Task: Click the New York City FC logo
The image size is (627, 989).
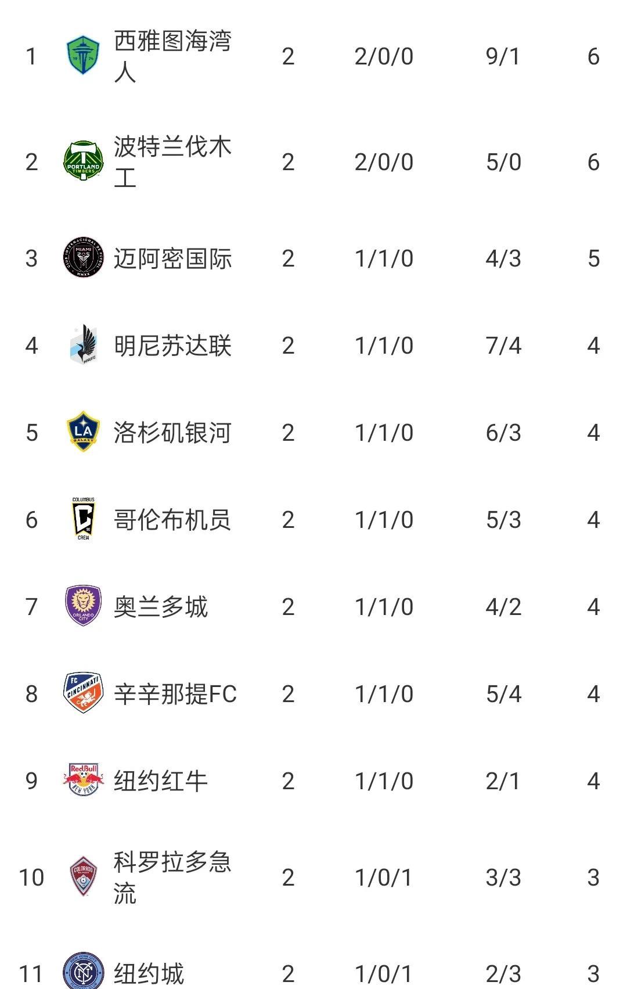Action: pyautogui.click(x=83, y=973)
